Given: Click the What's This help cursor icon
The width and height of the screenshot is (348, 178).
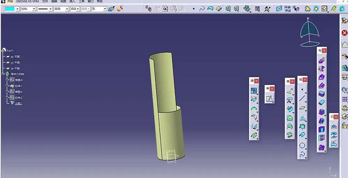Looking at the screenshot, I should [296, 9].
